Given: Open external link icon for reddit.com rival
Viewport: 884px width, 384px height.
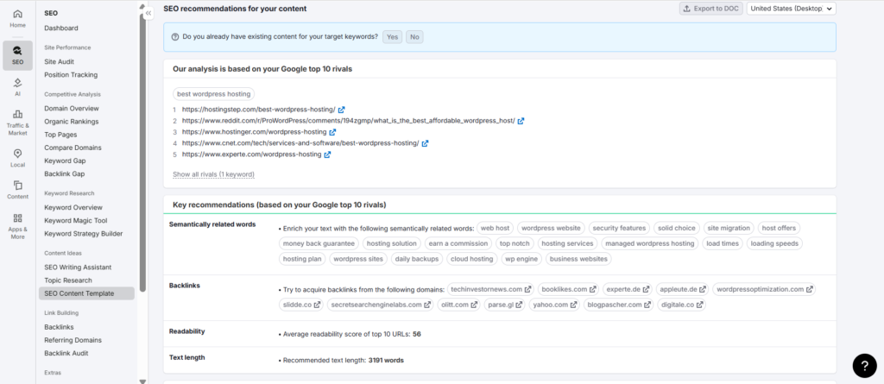Looking at the screenshot, I should 521,121.
